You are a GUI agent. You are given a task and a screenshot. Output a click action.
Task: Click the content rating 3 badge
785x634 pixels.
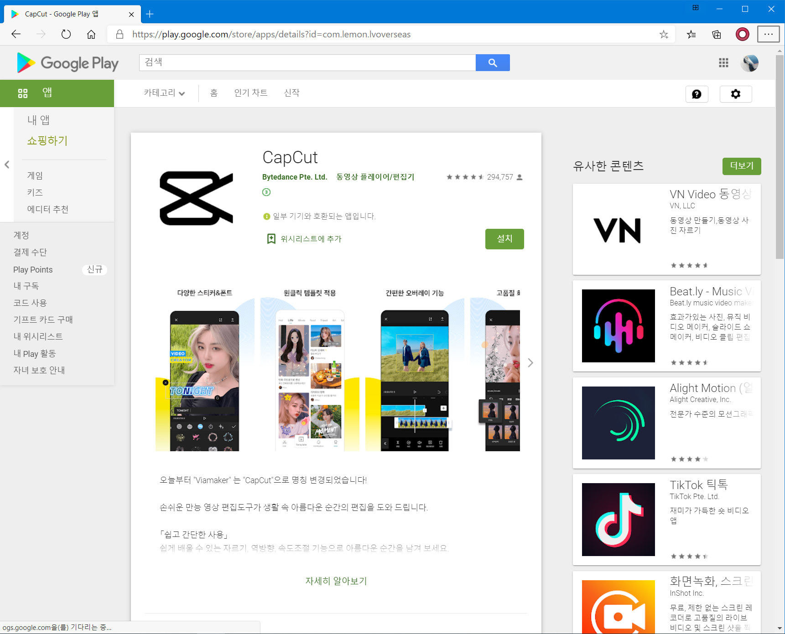tap(266, 192)
